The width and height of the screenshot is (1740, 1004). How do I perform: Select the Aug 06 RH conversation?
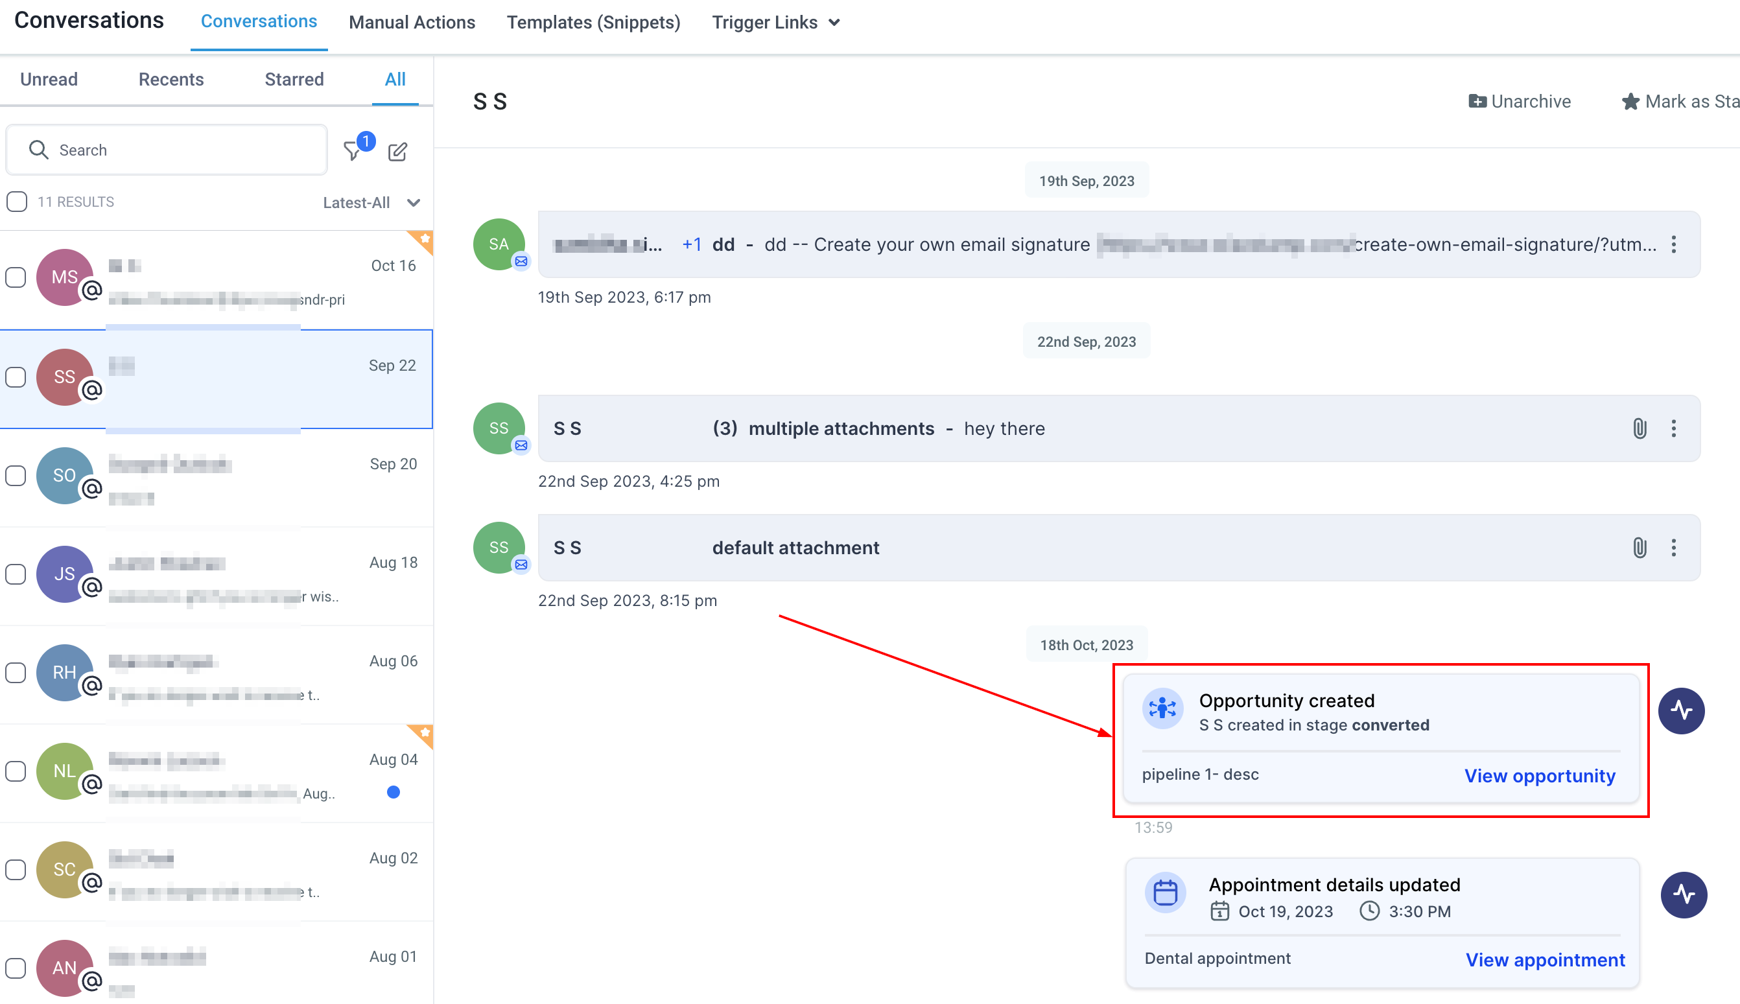(x=217, y=675)
